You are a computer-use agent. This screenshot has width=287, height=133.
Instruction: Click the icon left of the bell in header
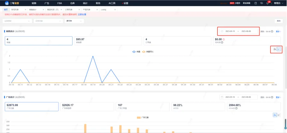(261, 3)
